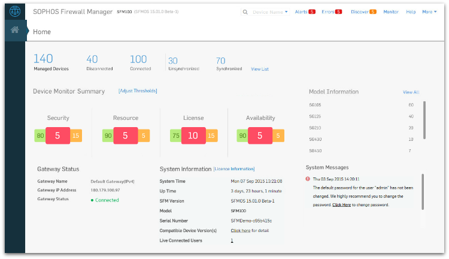The width and height of the screenshot is (449, 259).
Task: Open the Home sidebar icon
Action: [15, 30]
